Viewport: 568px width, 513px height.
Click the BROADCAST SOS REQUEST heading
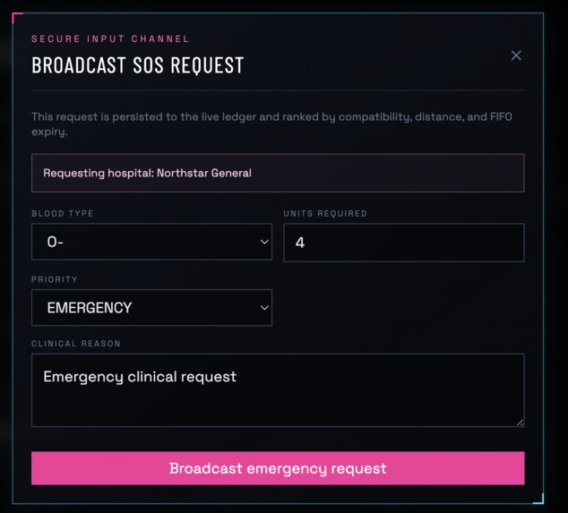pyautogui.click(x=138, y=65)
